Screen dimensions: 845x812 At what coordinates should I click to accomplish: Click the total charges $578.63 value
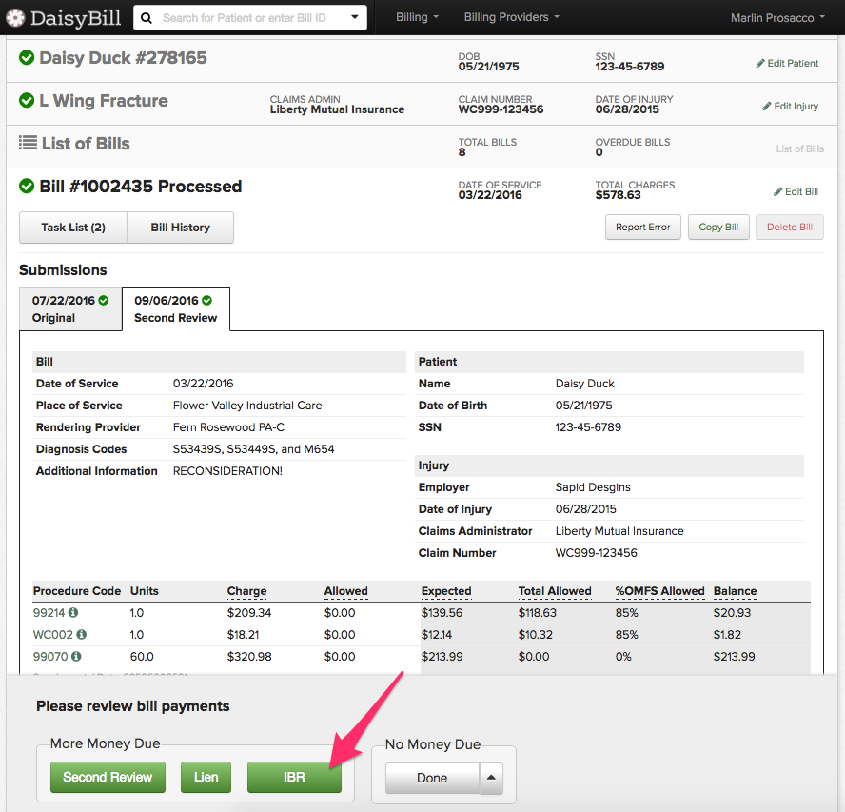pyautogui.click(x=619, y=195)
